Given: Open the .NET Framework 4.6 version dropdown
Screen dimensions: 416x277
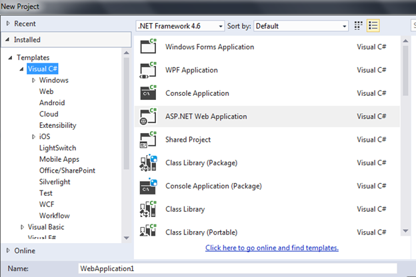Looking at the screenshot, I should pos(181,26).
